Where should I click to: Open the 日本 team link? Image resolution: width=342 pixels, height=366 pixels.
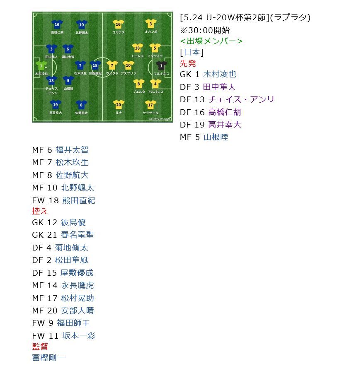[x=192, y=52]
